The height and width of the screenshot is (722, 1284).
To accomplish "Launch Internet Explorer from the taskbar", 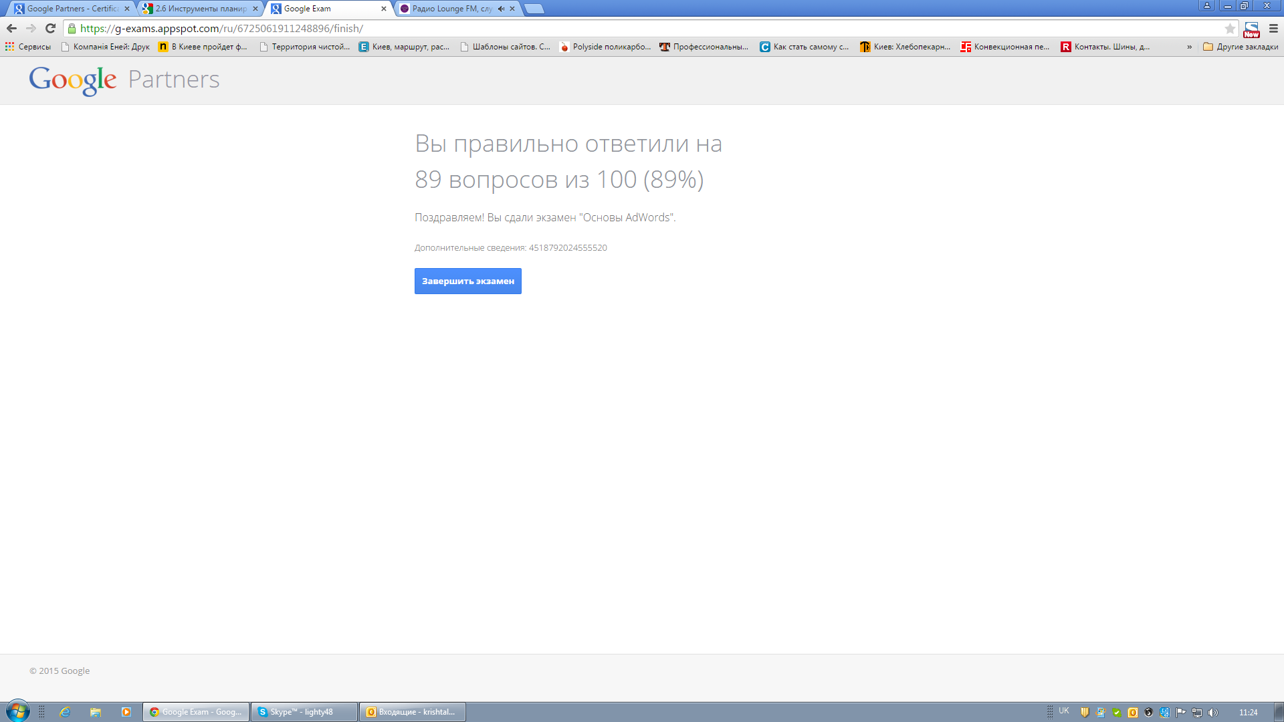I will (x=65, y=712).
